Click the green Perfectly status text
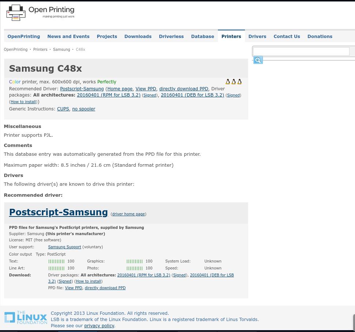 pos(107,82)
